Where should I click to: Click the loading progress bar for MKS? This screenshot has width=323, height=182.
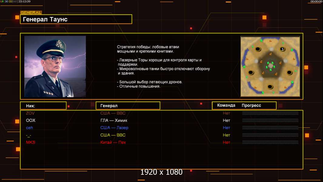tap(270, 142)
